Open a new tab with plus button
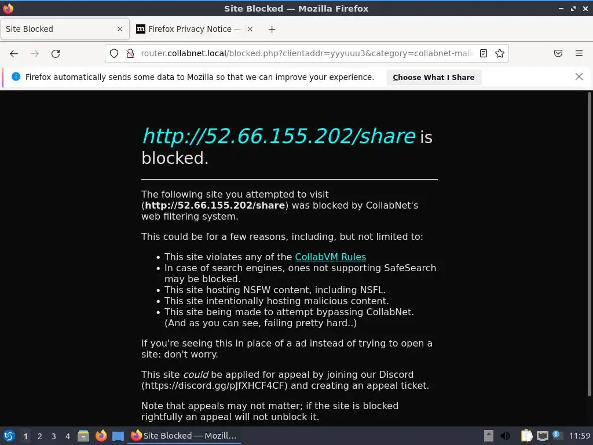The height and width of the screenshot is (445, 593). [x=272, y=29]
